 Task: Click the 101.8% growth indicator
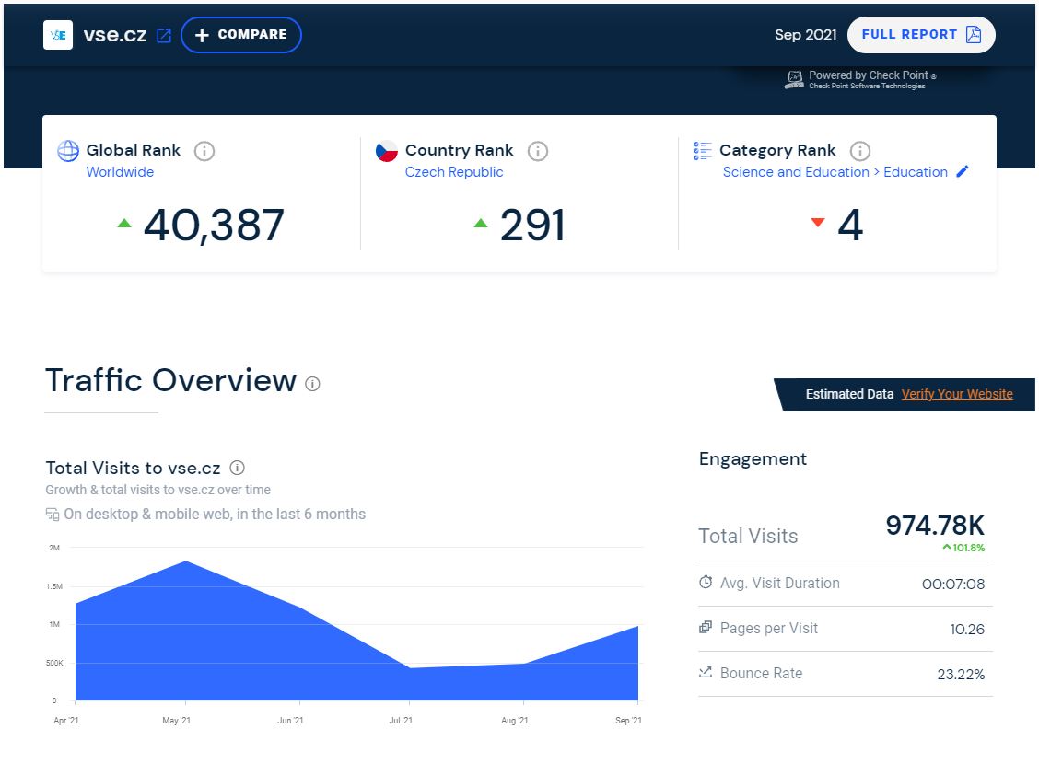click(x=963, y=548)
